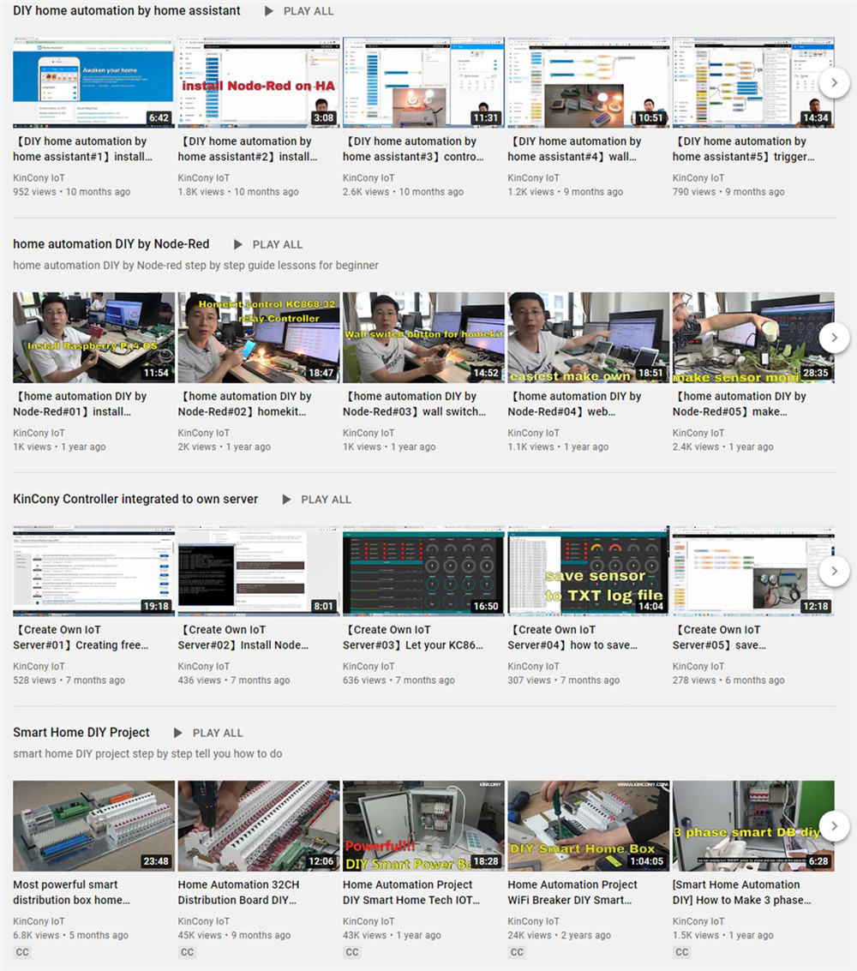Expand next videos in own server row
Viewport: 857px width, 971px height.
[x=834, y=571]
